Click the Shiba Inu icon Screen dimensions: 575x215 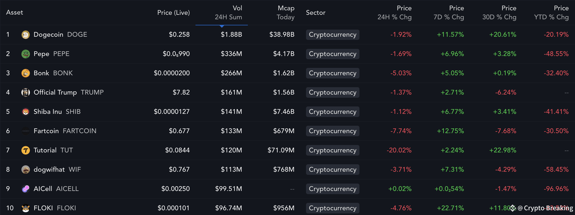(26, 112)
